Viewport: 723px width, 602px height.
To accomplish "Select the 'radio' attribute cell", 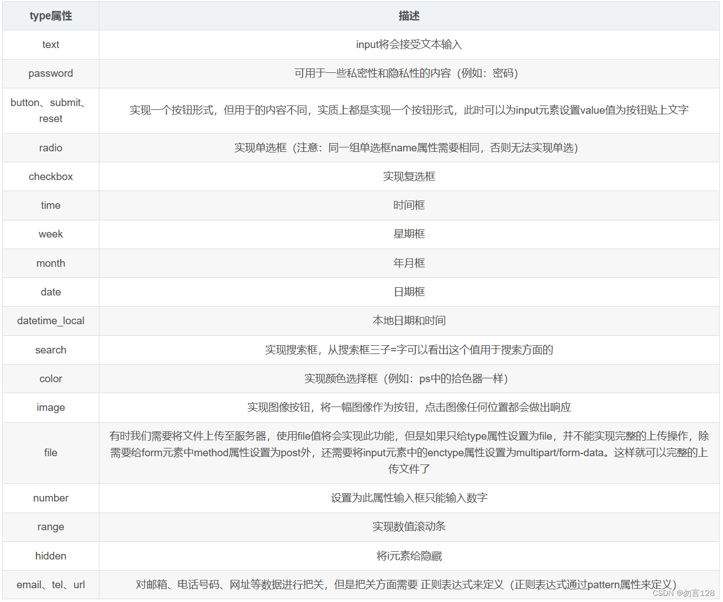I will pos(50,148).
